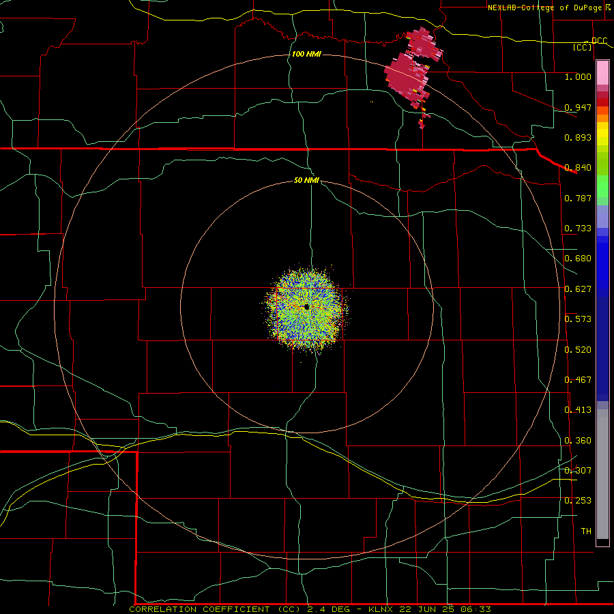Click the KLNX station identifier in caption

point(380,609)
